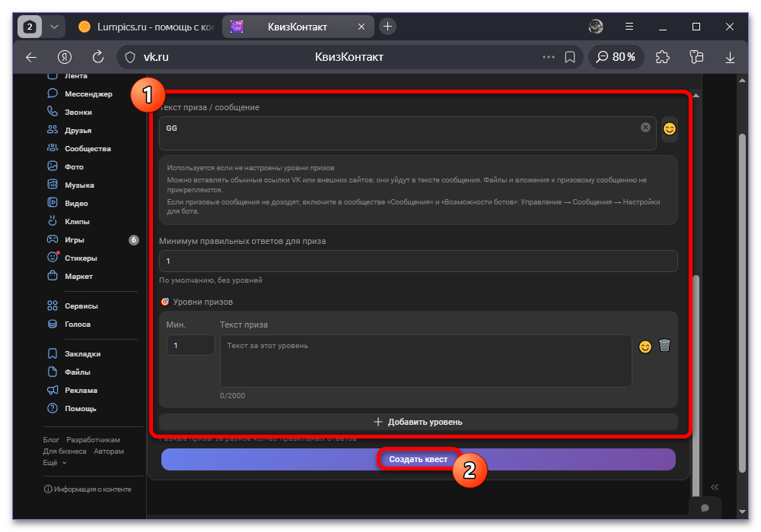Expand the Ещё footer menu

(x=54, y=463)
